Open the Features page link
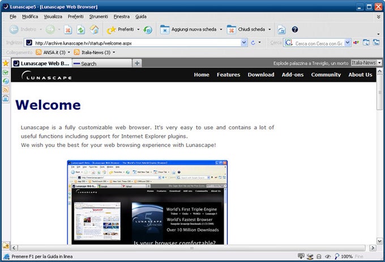385x262 pixels. click(228, 75)
